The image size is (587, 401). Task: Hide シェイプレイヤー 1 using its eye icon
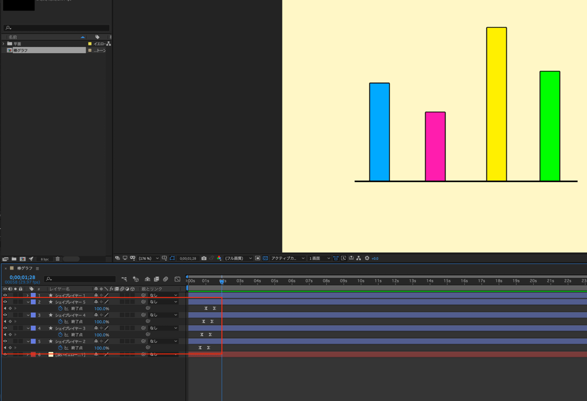point(5,296)
